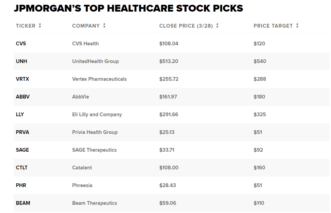Screen dimensions: 331x213
Task: Open the VRTX ticker entry
Action: (23, 79)
